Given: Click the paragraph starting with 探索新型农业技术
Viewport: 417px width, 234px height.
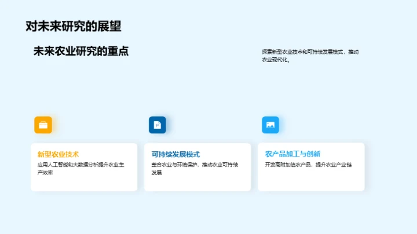Looking at the screenshot, I should coord(310,56).
